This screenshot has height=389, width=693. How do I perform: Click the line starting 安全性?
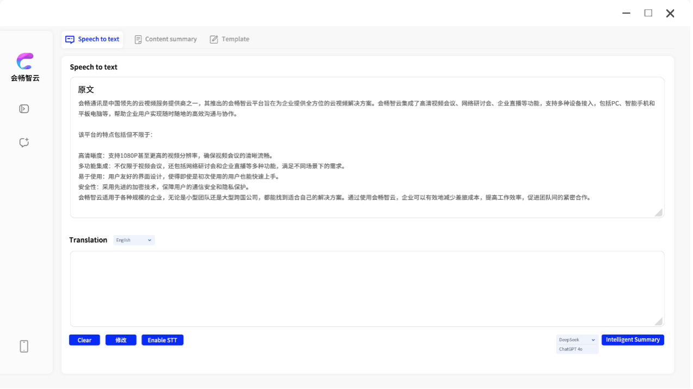(x=164, y=187)
